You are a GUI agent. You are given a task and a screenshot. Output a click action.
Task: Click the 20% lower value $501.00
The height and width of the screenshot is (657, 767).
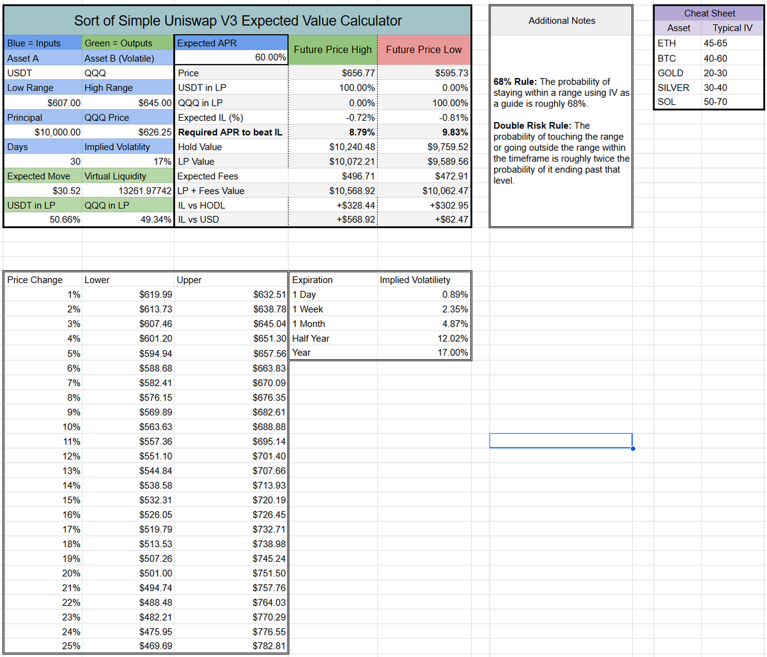128,573
